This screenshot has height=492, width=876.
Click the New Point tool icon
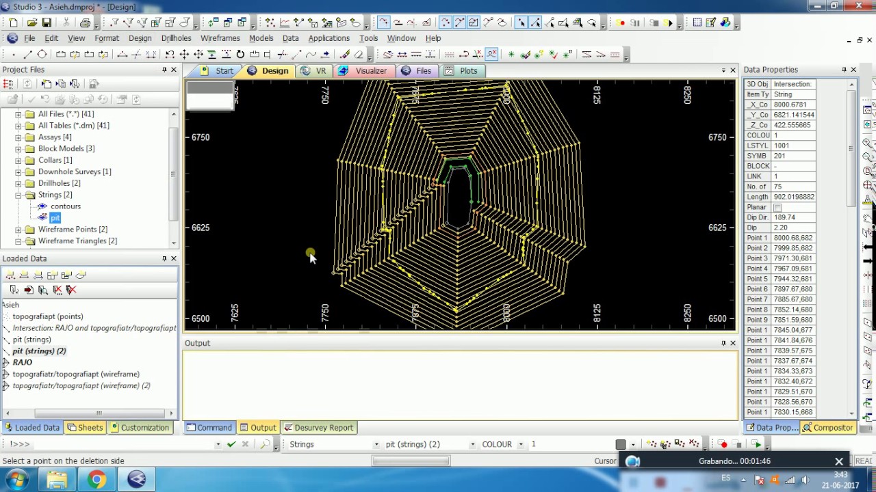13,54
